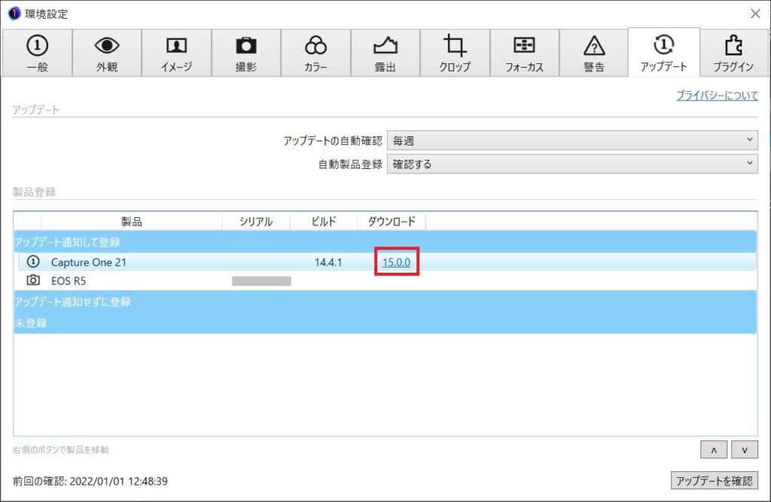The image size is (771, 502).
Task: Select the Capture One 21 product row
Action: click(388, 262)
